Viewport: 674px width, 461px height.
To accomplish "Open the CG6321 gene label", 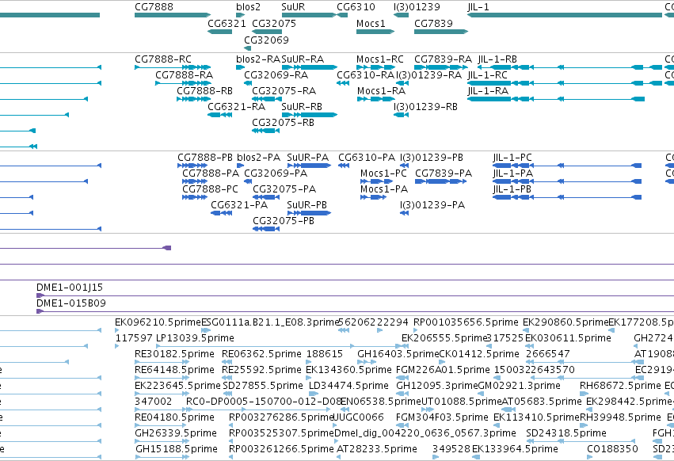I will pos(227,23).
